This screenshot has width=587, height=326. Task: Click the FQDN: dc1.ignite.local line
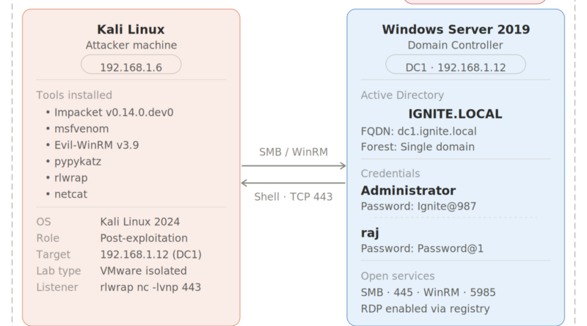point(418,132)
